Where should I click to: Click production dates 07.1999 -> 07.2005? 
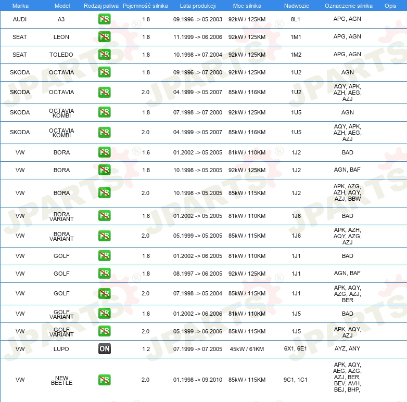point(198,349)
